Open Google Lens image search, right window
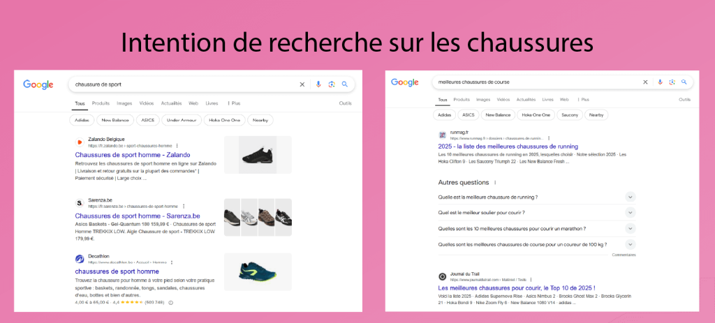This screenshot has height=323, width=715. 672,82
